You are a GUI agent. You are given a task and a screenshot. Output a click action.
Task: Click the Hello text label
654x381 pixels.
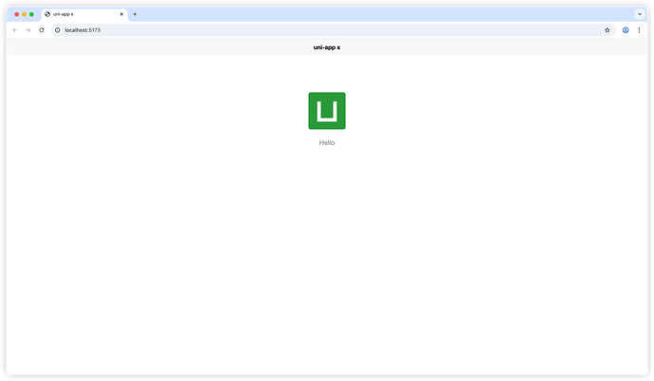tap(327, 142)
